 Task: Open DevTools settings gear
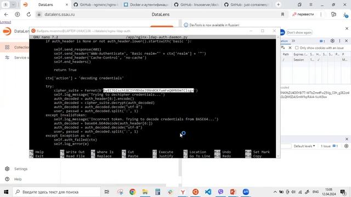[332, 41]
